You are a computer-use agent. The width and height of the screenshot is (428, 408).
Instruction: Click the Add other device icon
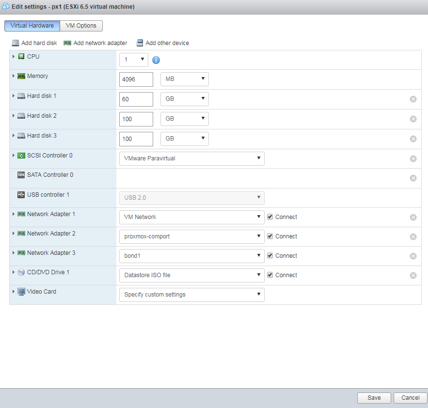140,43
